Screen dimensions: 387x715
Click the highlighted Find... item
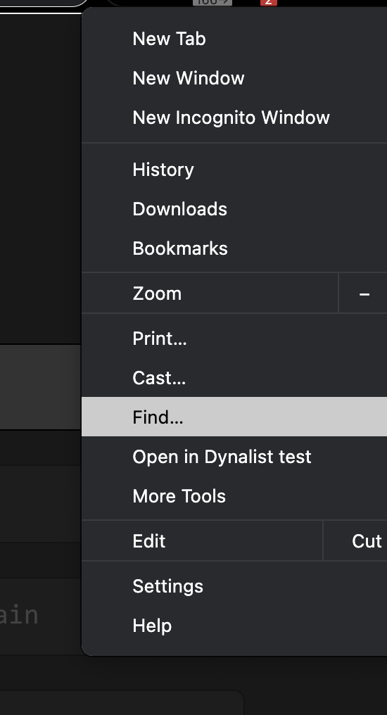pyautogui.click(x=234, y=417)
